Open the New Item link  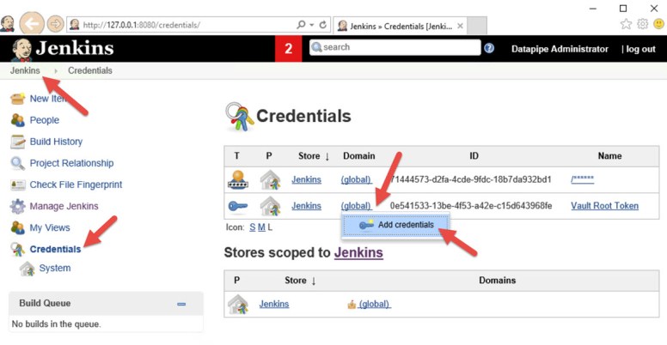coord(48,99)
